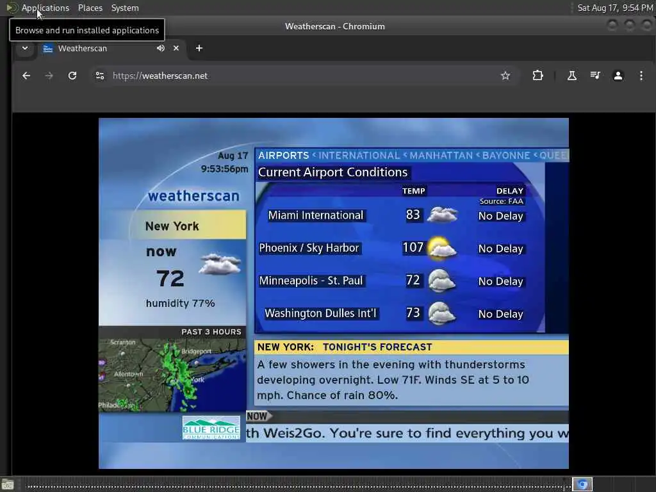
Task: Reload the Weatherscan page
Action: [72, 76]
